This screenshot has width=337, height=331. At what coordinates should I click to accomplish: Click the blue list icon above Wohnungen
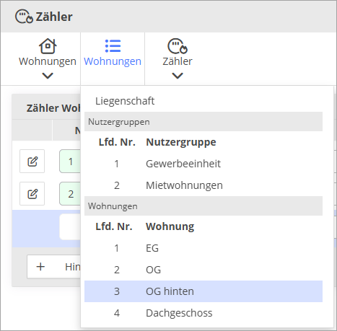click(113, 46)
